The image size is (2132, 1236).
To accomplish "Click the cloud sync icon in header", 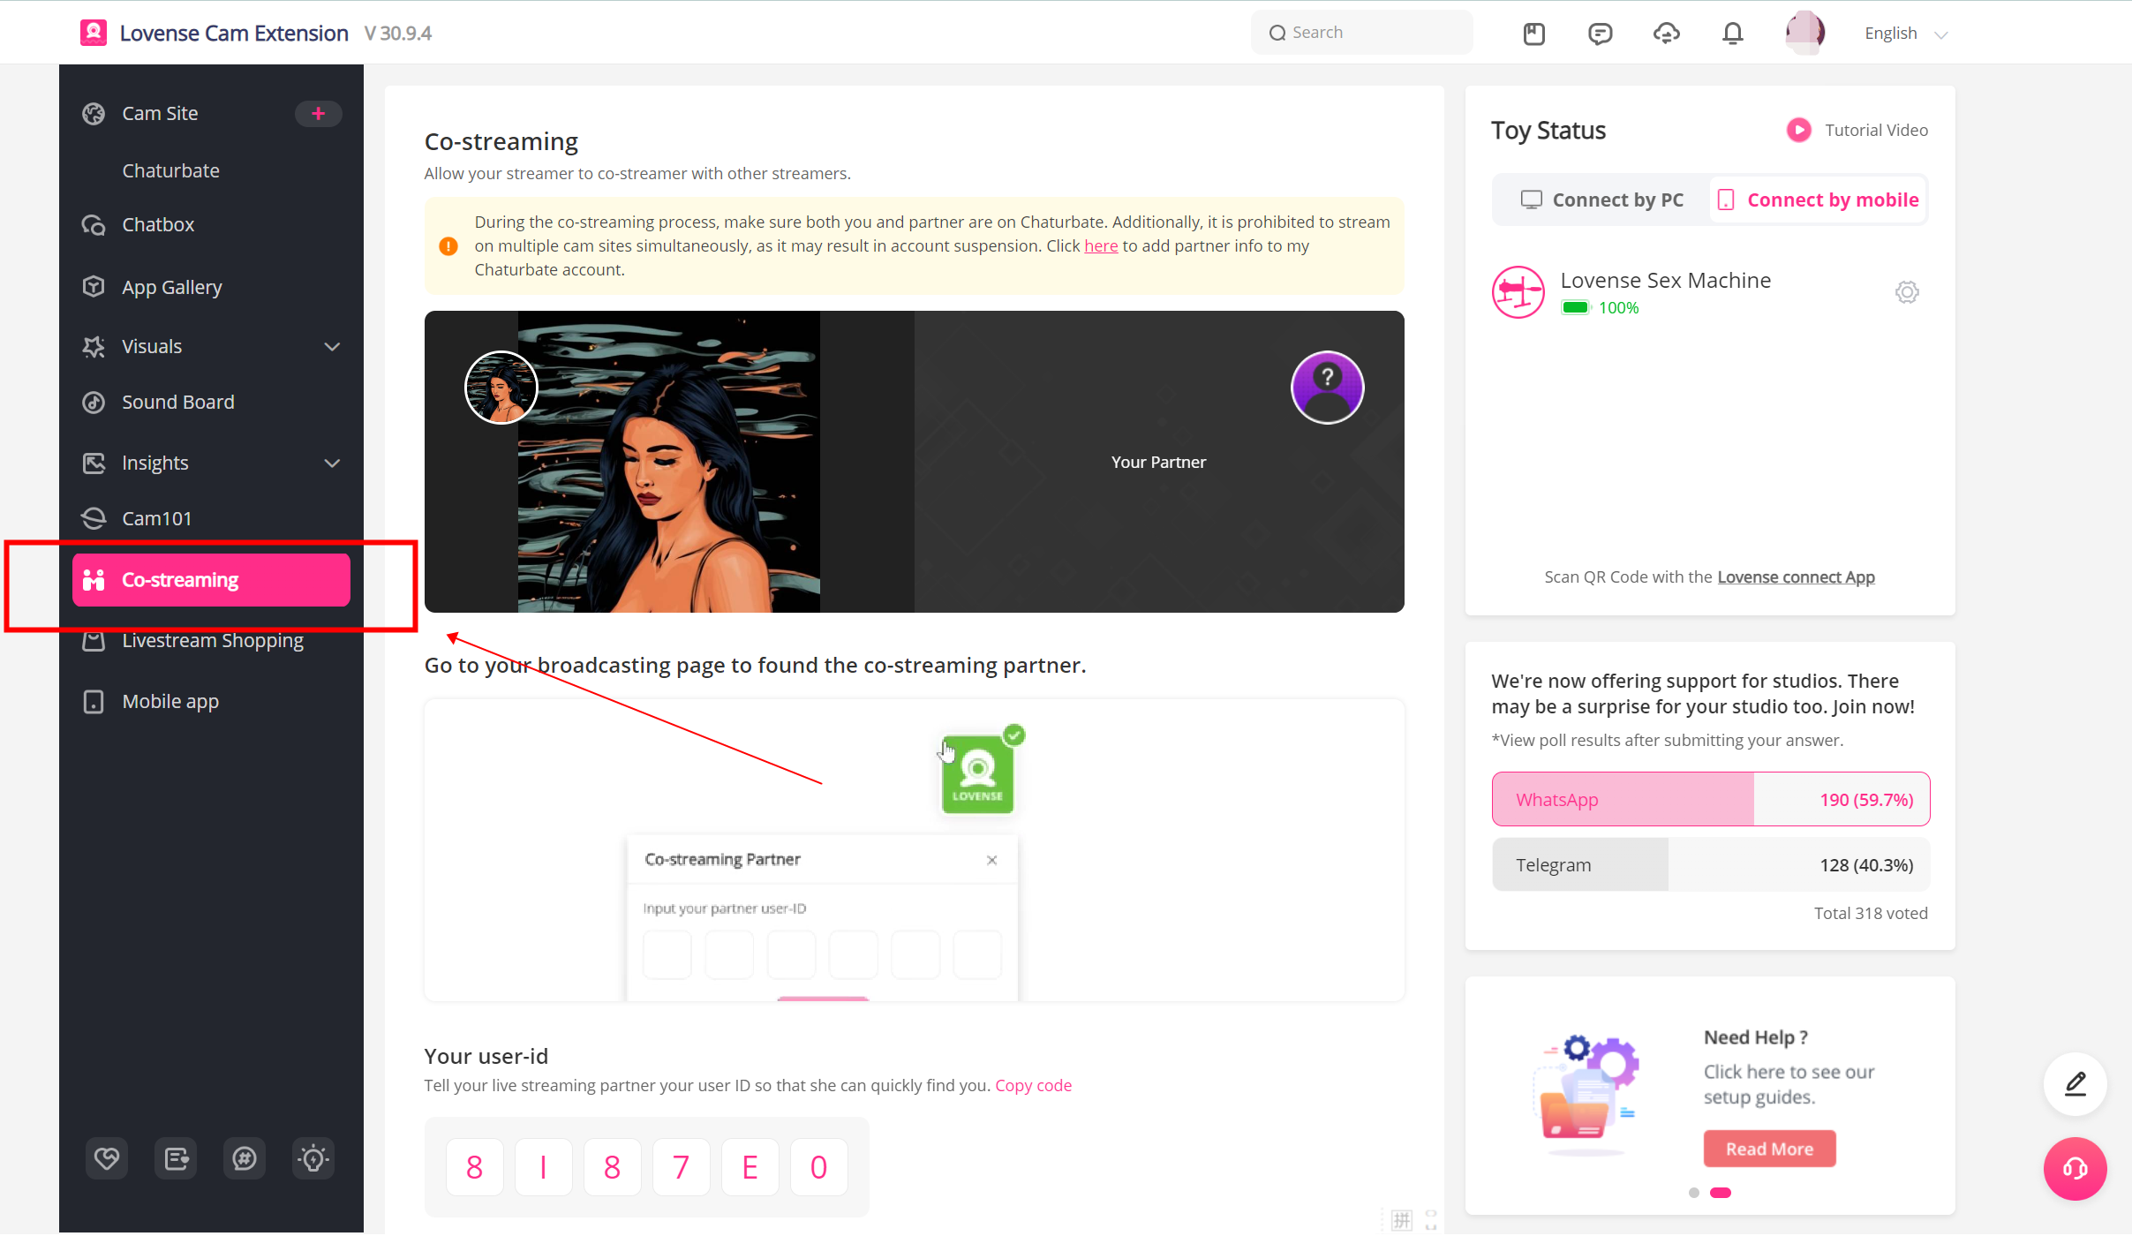I will coord(1666,34).
